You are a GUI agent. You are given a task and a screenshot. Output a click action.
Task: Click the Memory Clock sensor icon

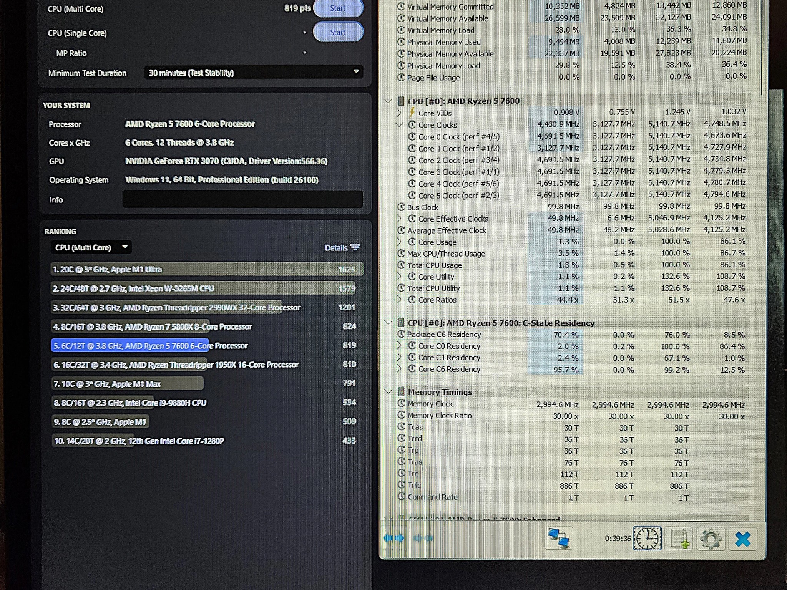click(x=401, y=403)
